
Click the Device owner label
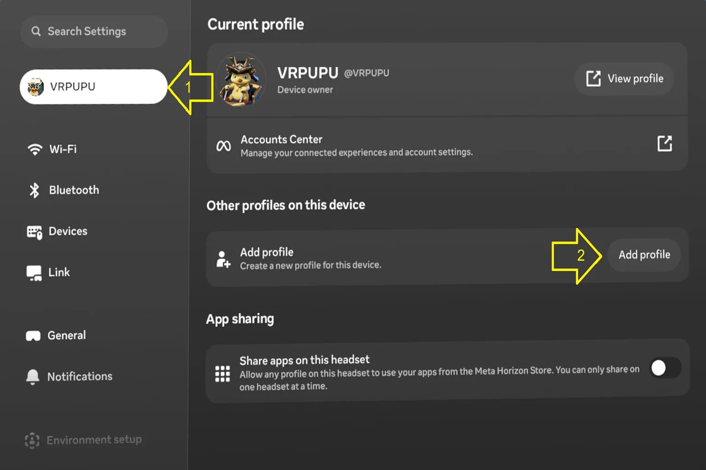tap(305, 90)
